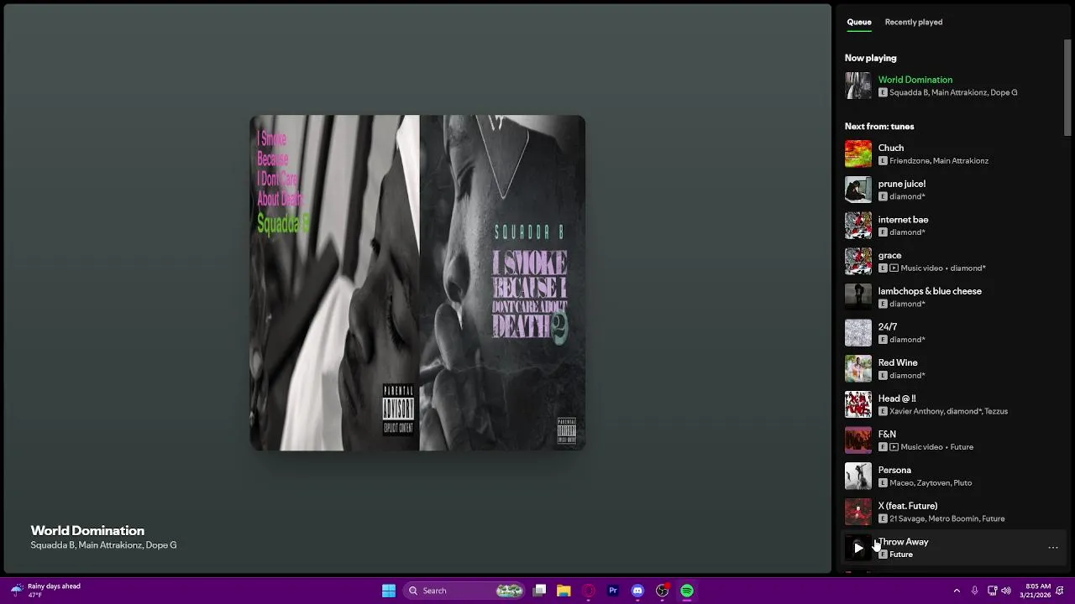Click the prune juice! album art

[858, 190]
